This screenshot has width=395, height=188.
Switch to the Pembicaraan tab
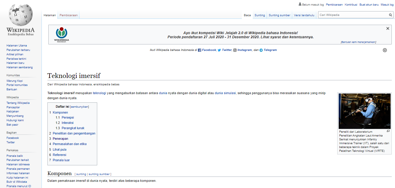[69, 15]
